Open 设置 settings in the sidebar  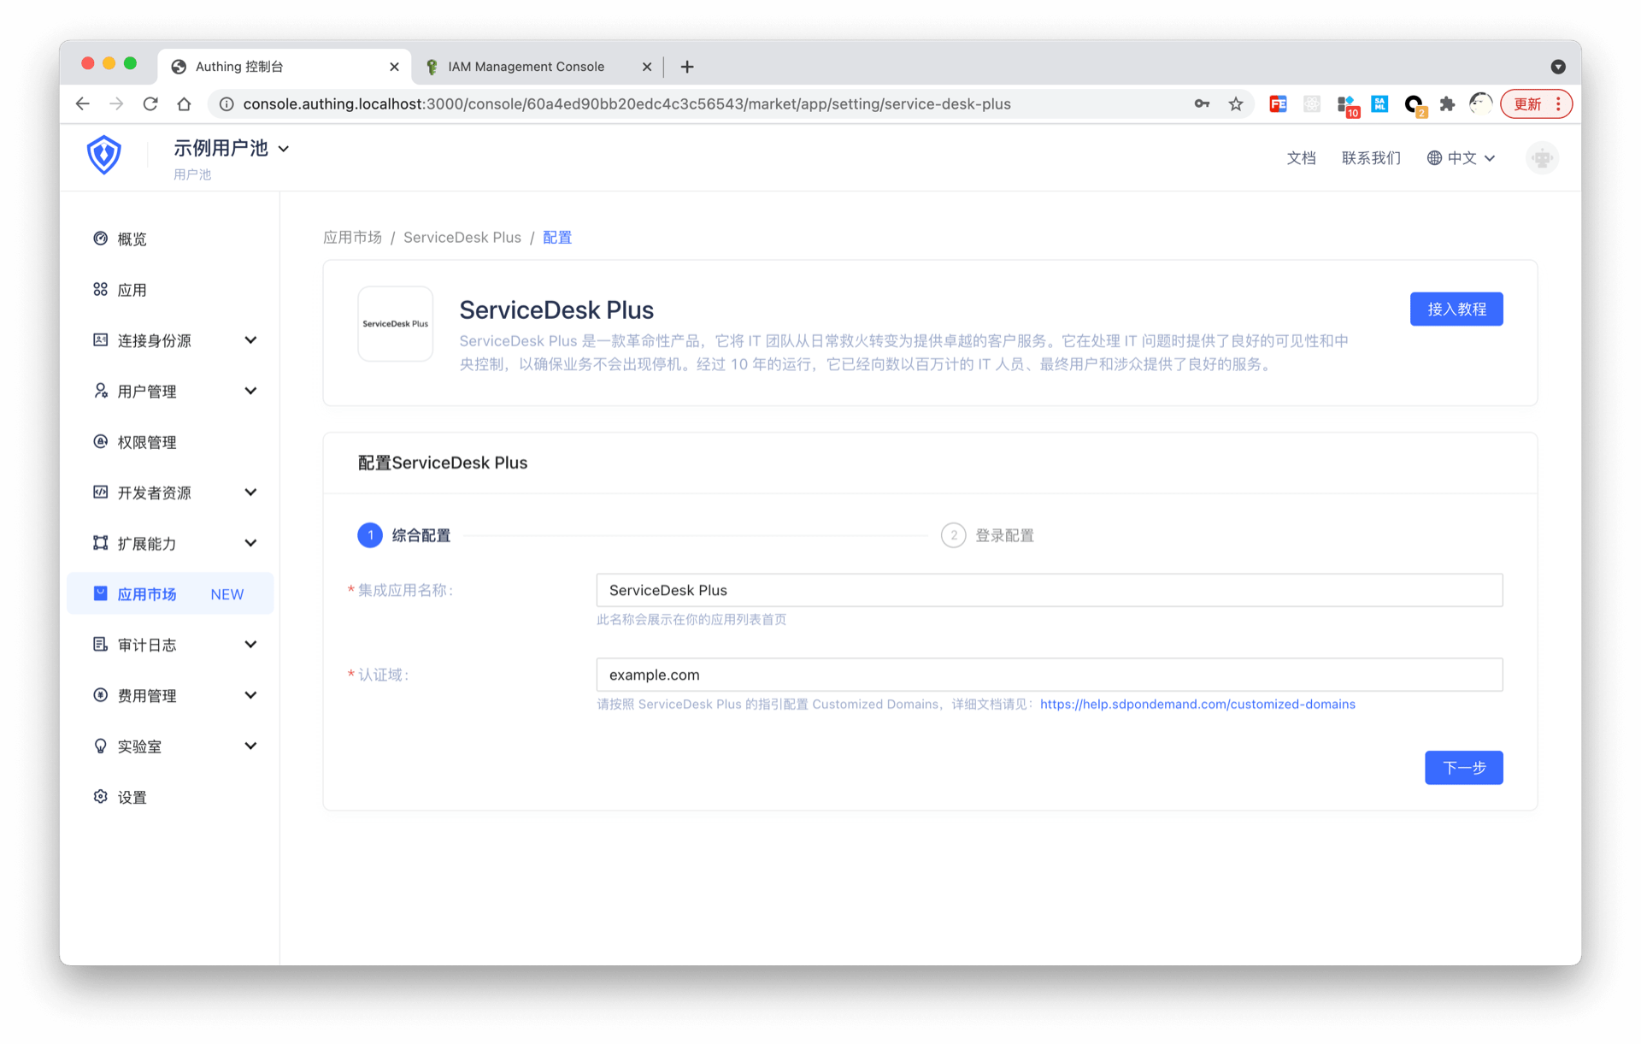[131, 797]
